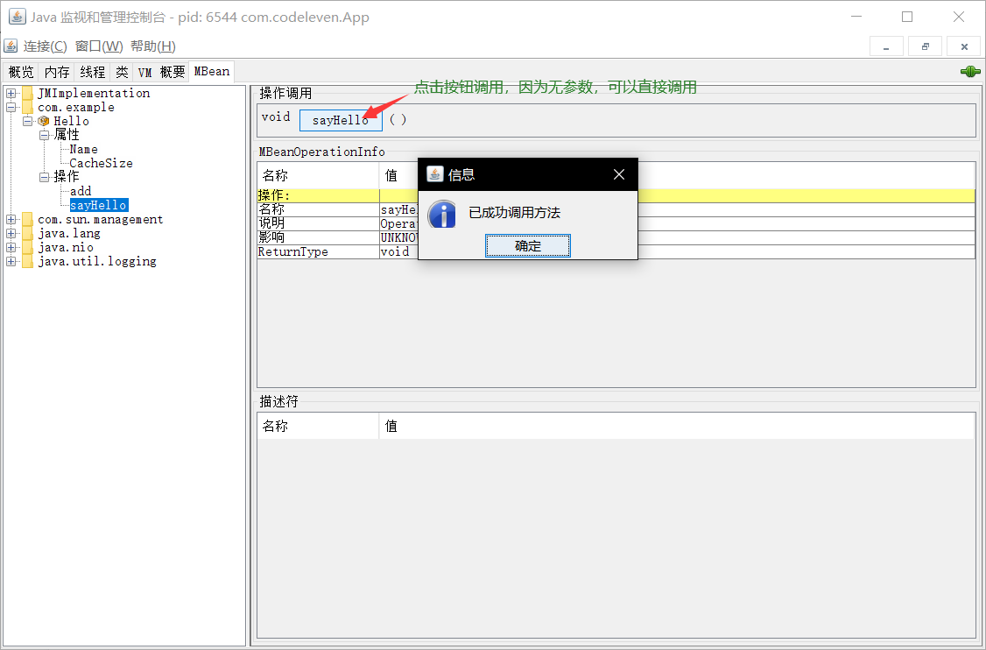Switch to the 概览 tab
986x650 pixels.
click(x=21, y=72)
